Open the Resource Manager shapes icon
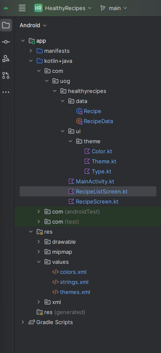The image size is (161, 353). point(6,59)
